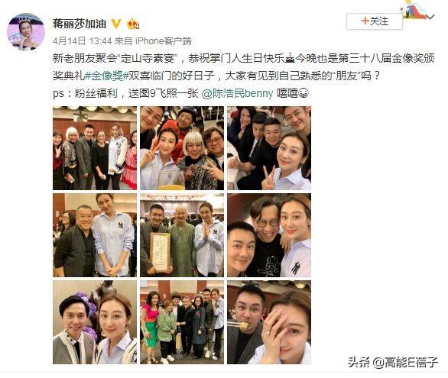Open photo of man and tall woman standing

pyautogui.click(x=95, y=235)
